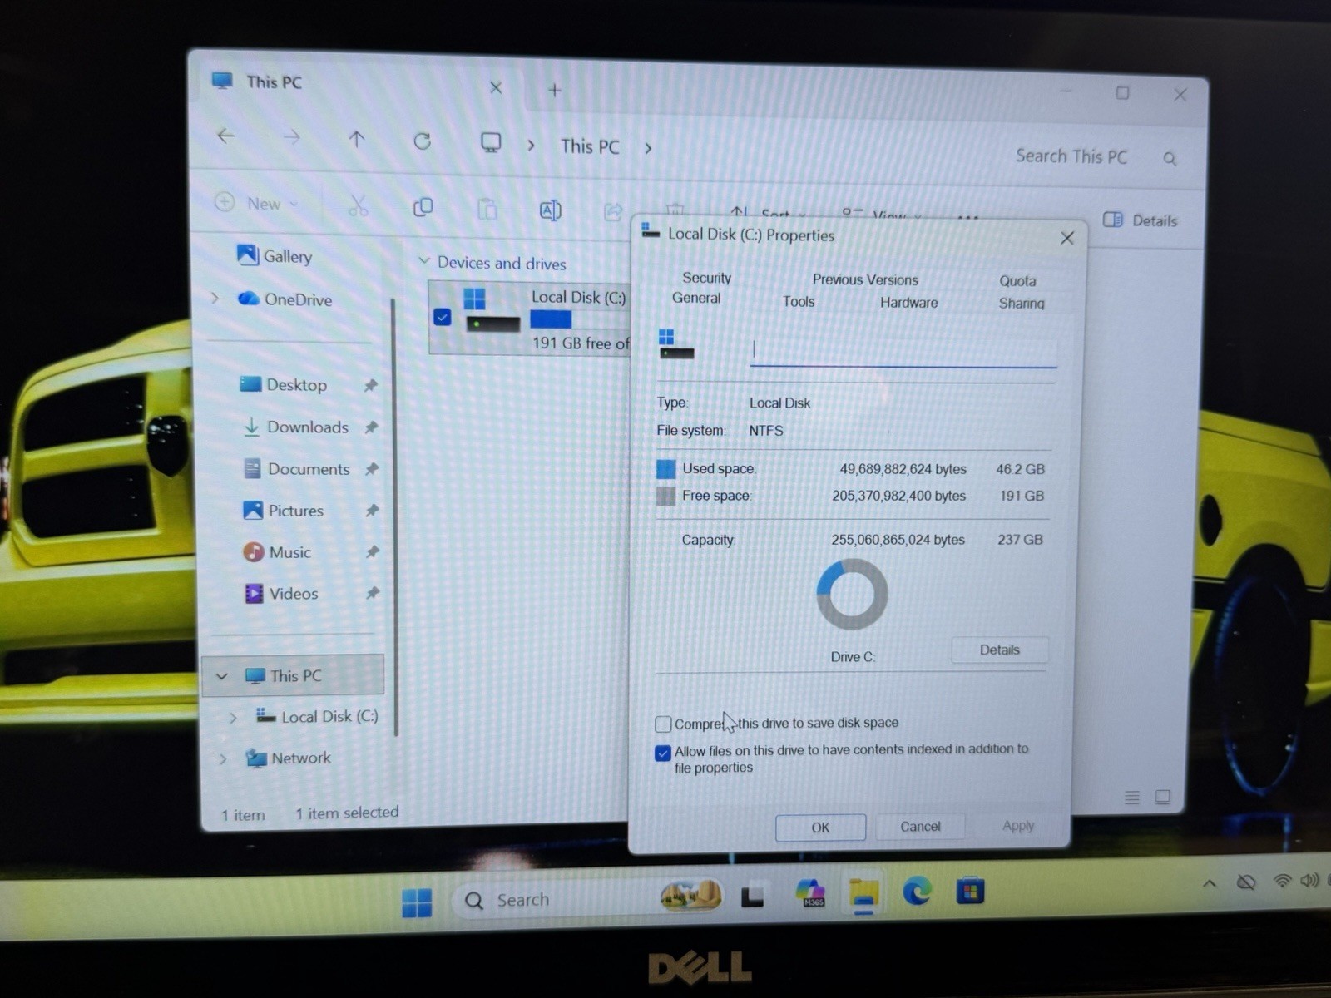Screen dimensions: 1331x998
Task: Switch to the Quota tab
Action: 1017,281
